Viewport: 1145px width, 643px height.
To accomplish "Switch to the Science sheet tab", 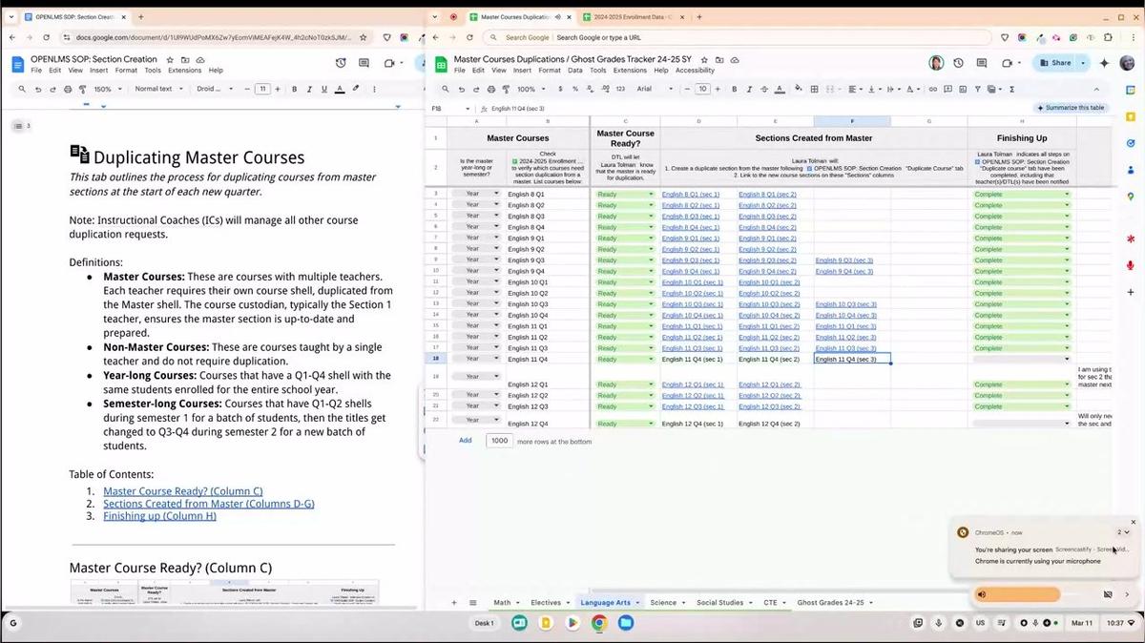I will click(663, 603).
